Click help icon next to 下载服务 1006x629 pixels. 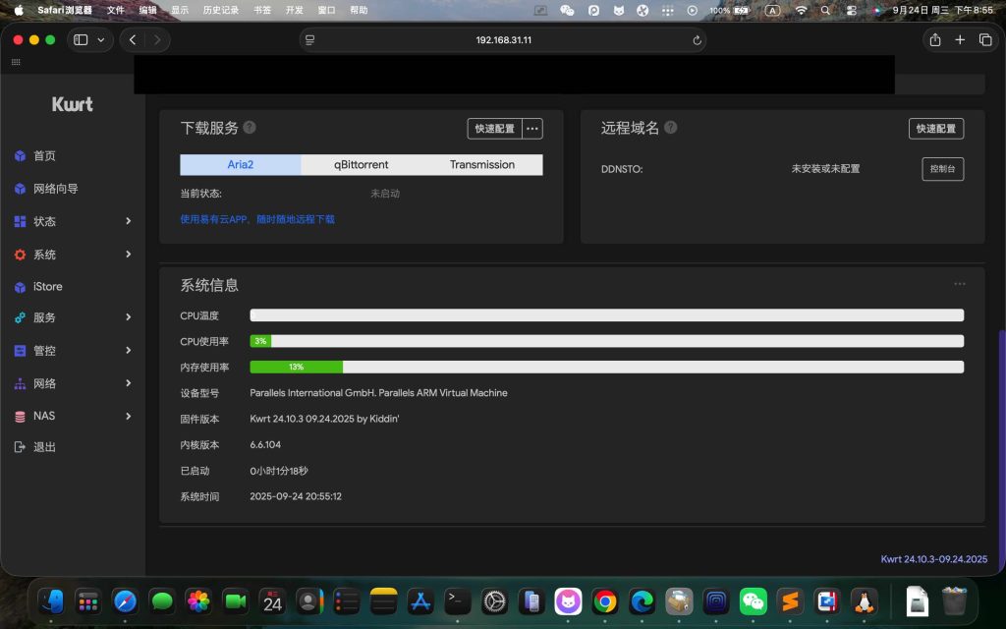pos(250,128)
